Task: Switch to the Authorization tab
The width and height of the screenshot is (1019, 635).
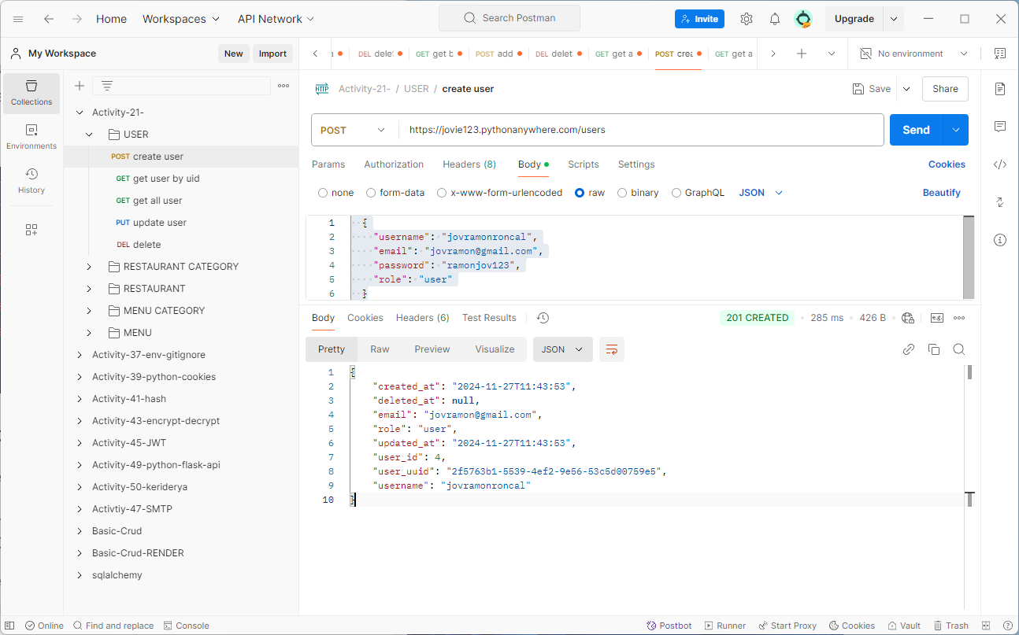Action: 394,164
